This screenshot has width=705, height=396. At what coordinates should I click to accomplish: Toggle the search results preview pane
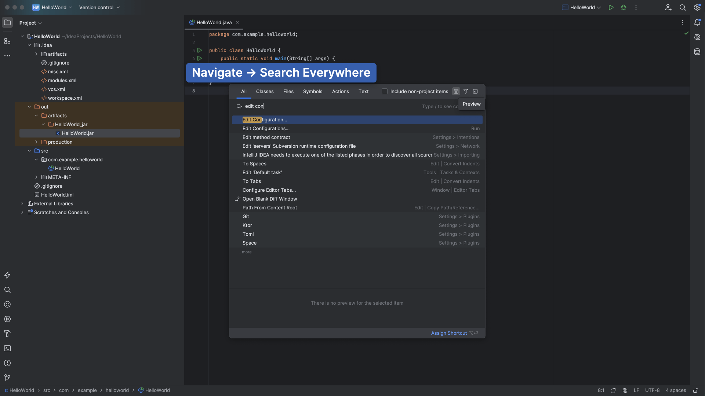[456, 91]
